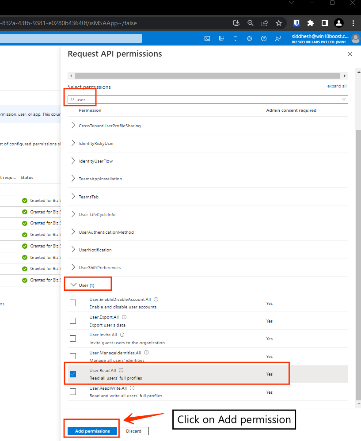
Task: Open Azure Cloud Shell from the header
Action: pyautogui.click(x=207, y=38)
